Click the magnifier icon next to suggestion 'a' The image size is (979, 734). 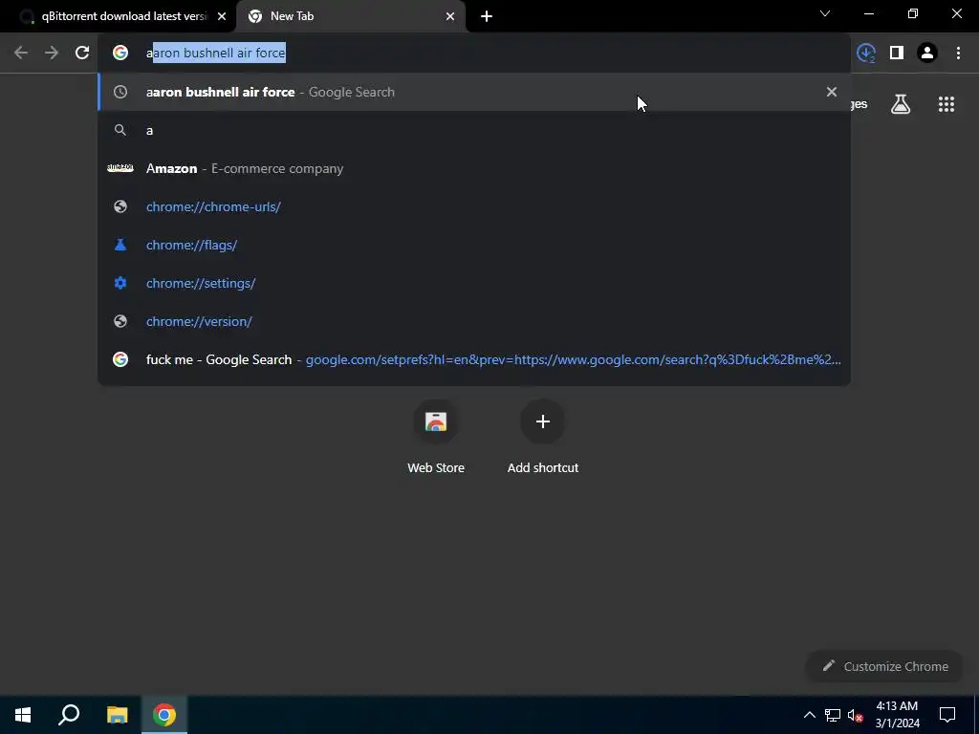tap(120, 130)
